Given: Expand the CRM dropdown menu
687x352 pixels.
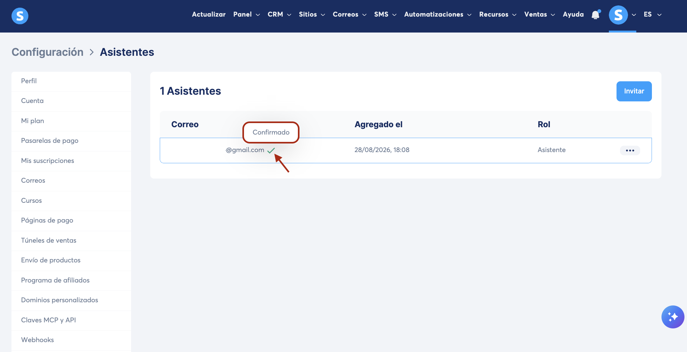Looking at the screenshot, I should (x=279, y=14).
